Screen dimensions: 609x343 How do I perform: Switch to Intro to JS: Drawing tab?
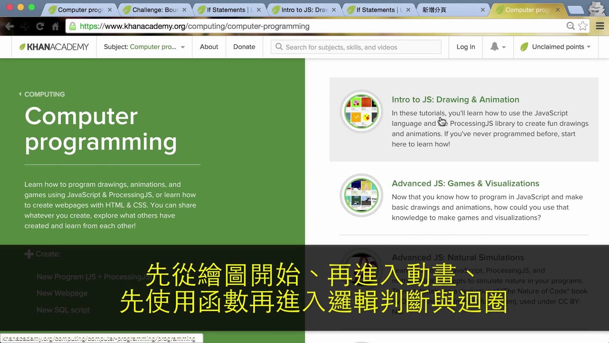[304, 10]
